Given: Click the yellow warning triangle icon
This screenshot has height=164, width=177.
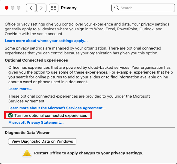Looking at the screenshot, I should point(27,153).
